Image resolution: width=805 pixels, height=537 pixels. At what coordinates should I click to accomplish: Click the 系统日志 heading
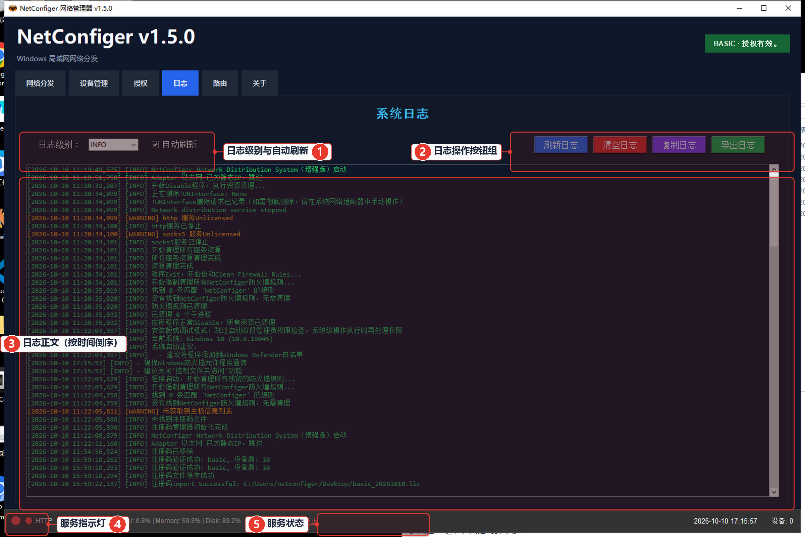click(402, 113)
